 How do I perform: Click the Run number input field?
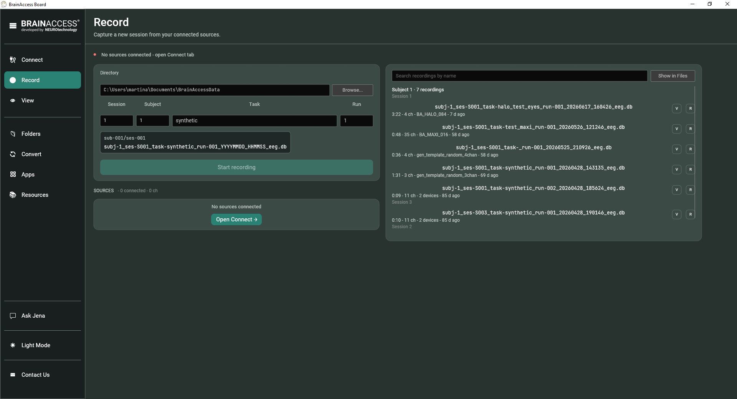pyautogui.click(x=357, y=121)
